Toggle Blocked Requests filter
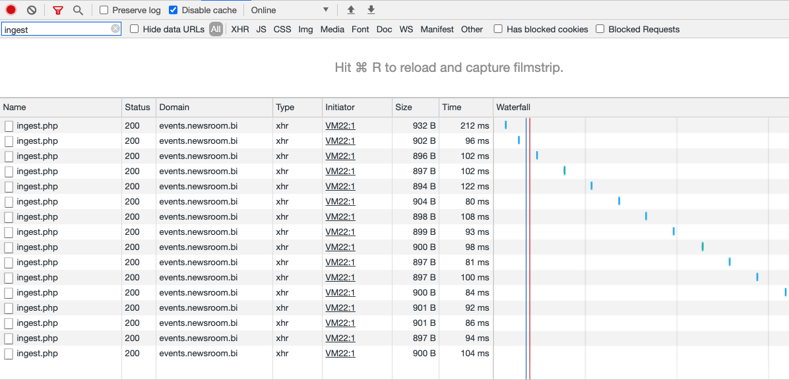The image size is (789, 380). [x=599, y=29]
